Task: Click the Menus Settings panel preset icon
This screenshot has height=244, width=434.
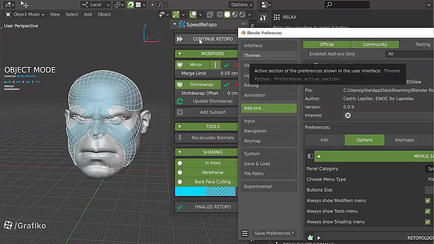Action: pos(310,156)
